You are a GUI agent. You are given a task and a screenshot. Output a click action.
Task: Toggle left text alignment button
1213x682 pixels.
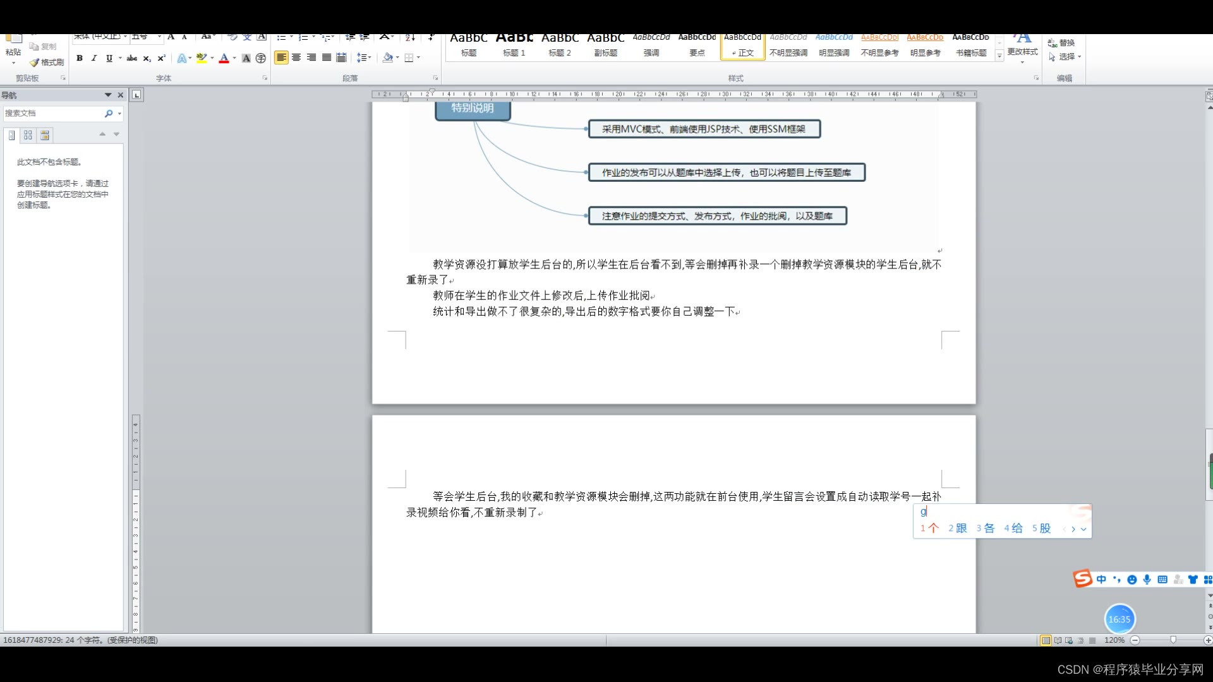(281, 57)
